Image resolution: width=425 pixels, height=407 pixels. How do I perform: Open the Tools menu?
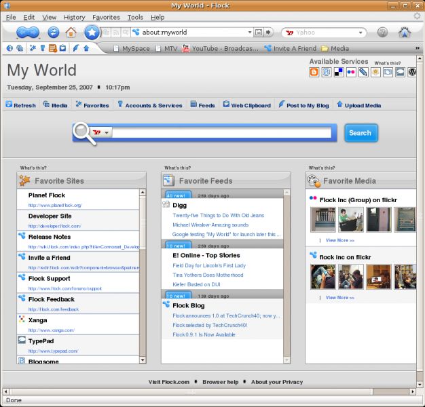pos(135,18)
